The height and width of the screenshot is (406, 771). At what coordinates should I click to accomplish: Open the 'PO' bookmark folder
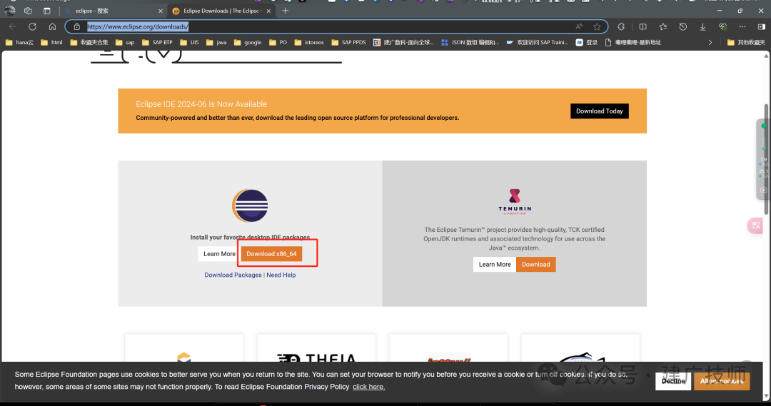tap(278, 42)
